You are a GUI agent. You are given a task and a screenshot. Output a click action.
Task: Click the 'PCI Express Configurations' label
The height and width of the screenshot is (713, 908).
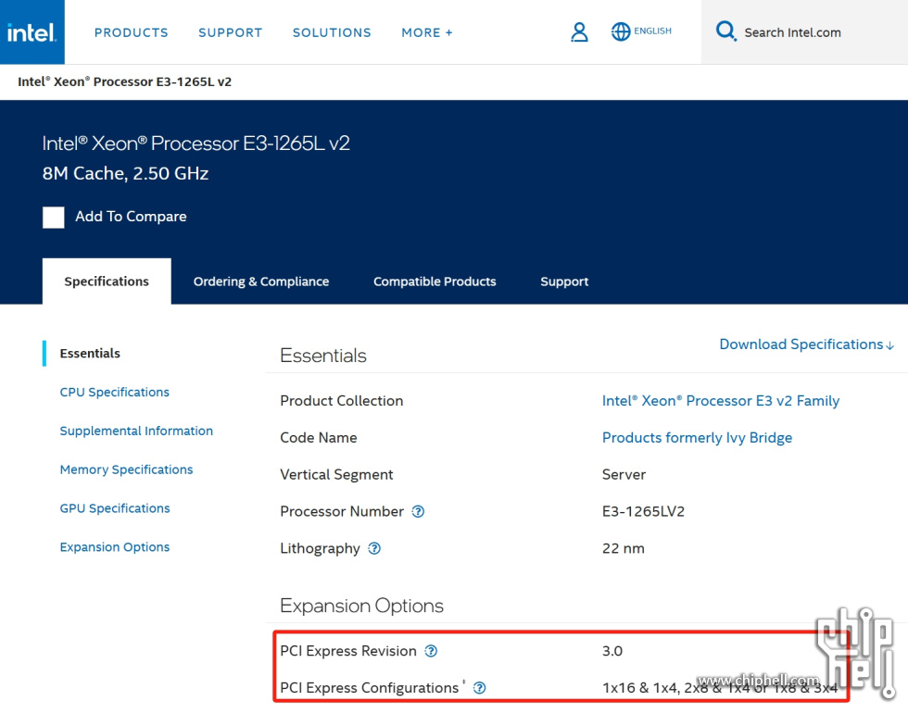coord(370,688)
